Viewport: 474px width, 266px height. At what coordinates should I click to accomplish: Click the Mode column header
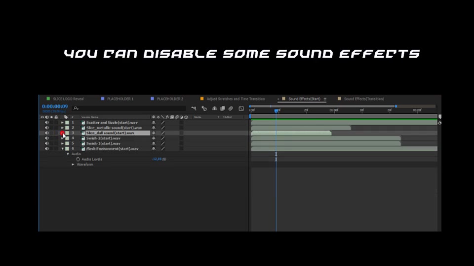[x=197, y=117]
